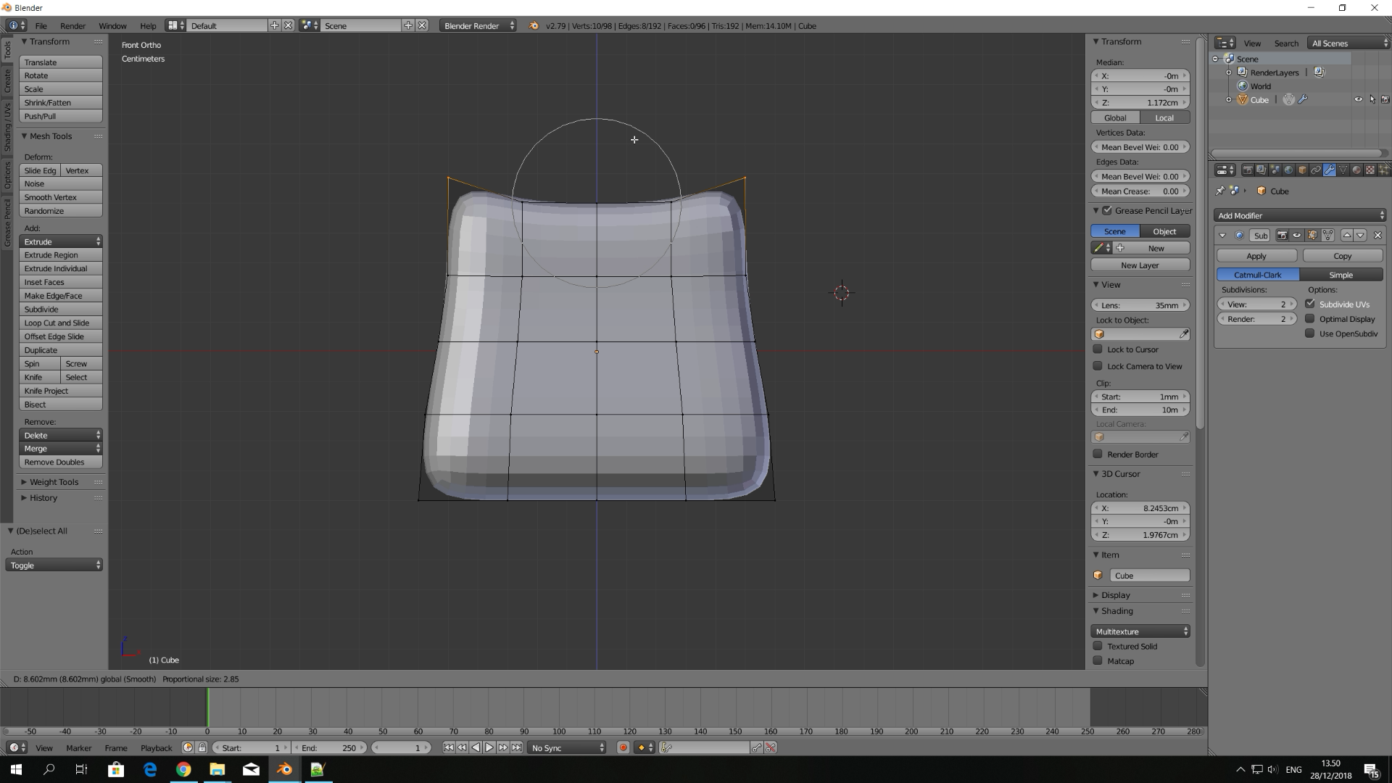This screenshot has height=783, width=1392.
Task: Click the Cube mesh data icon in outliner
Action: click(x=1288, y=100)
